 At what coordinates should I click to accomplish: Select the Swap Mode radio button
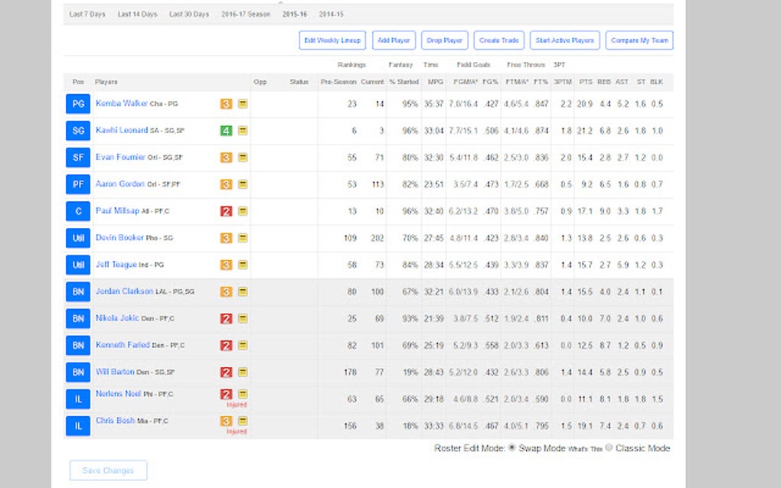(512, 448)
